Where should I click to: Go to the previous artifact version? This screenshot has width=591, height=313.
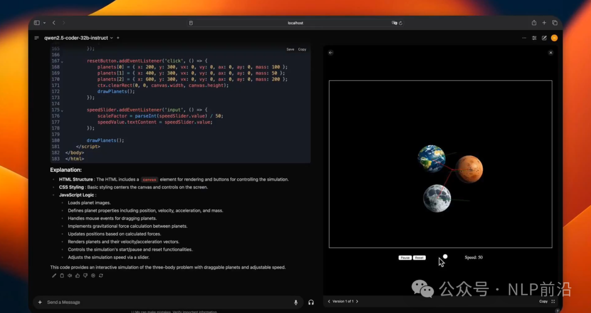coord(329,302)
